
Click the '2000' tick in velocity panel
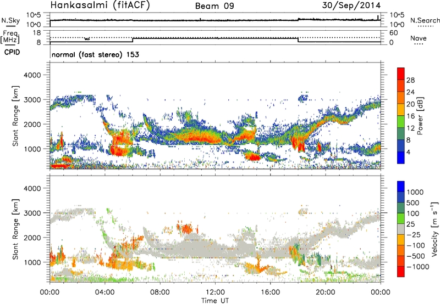[32, 238]
